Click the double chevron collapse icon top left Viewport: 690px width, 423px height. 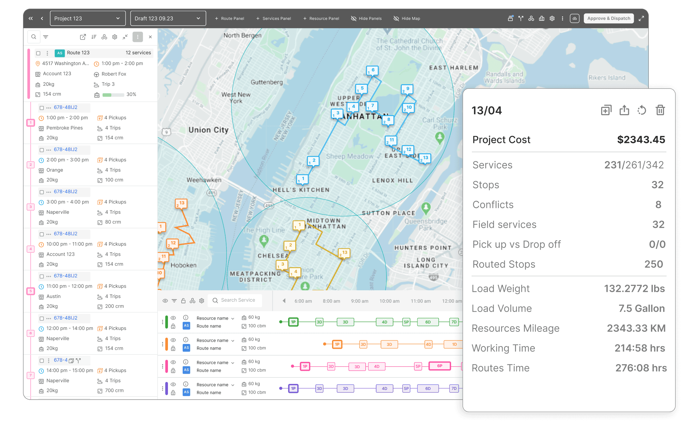tap(31, 18)
